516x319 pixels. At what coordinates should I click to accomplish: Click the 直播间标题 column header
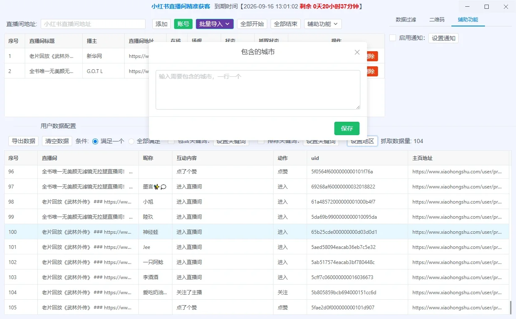tap(54, 41)
